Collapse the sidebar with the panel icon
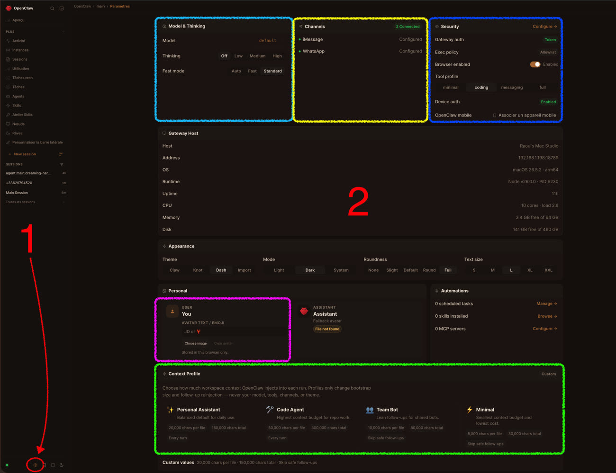Viewport: 616px width, 473px height. tap(62, 9)
